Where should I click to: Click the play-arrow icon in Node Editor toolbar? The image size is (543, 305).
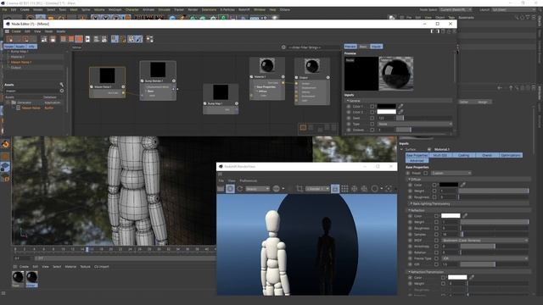pyautogui.click(x=87, y=39)
